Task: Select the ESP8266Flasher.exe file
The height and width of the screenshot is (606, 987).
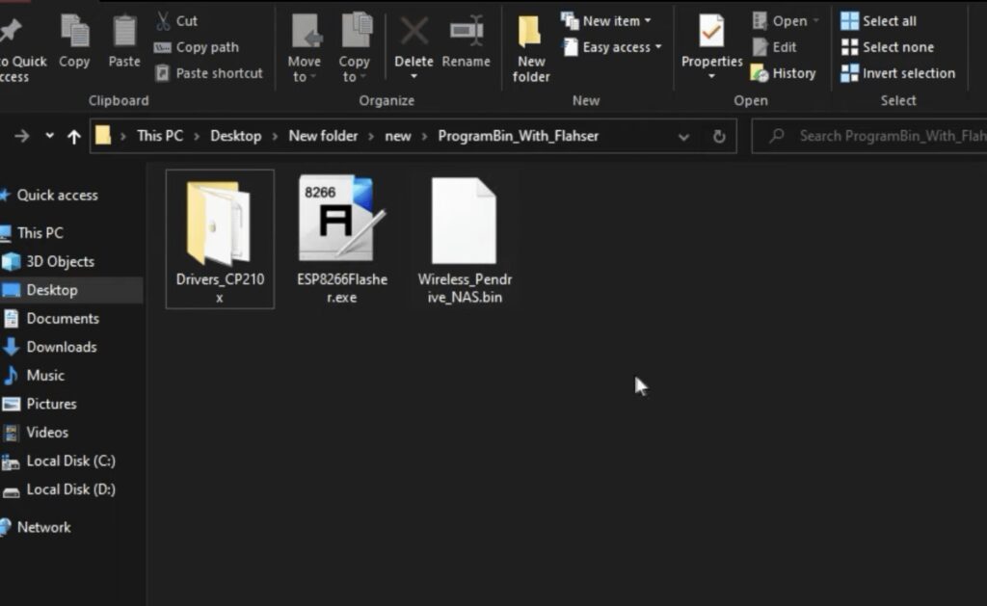Action: (342, 239)
